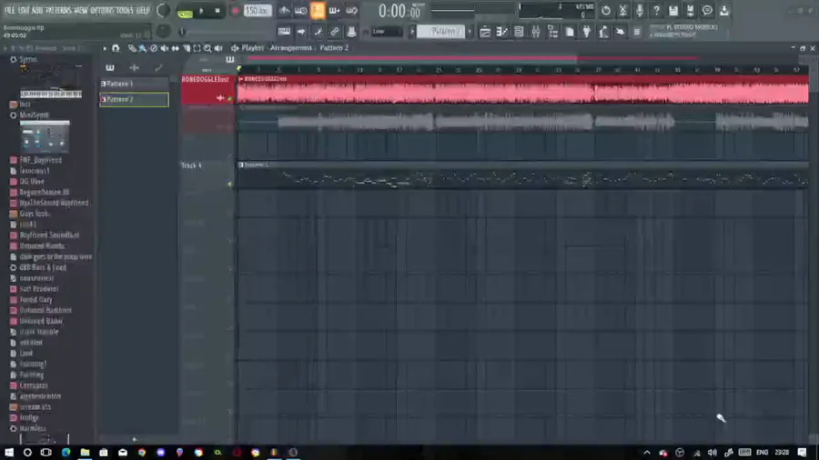Select the playlist paint brush tool

coord(143,48)
